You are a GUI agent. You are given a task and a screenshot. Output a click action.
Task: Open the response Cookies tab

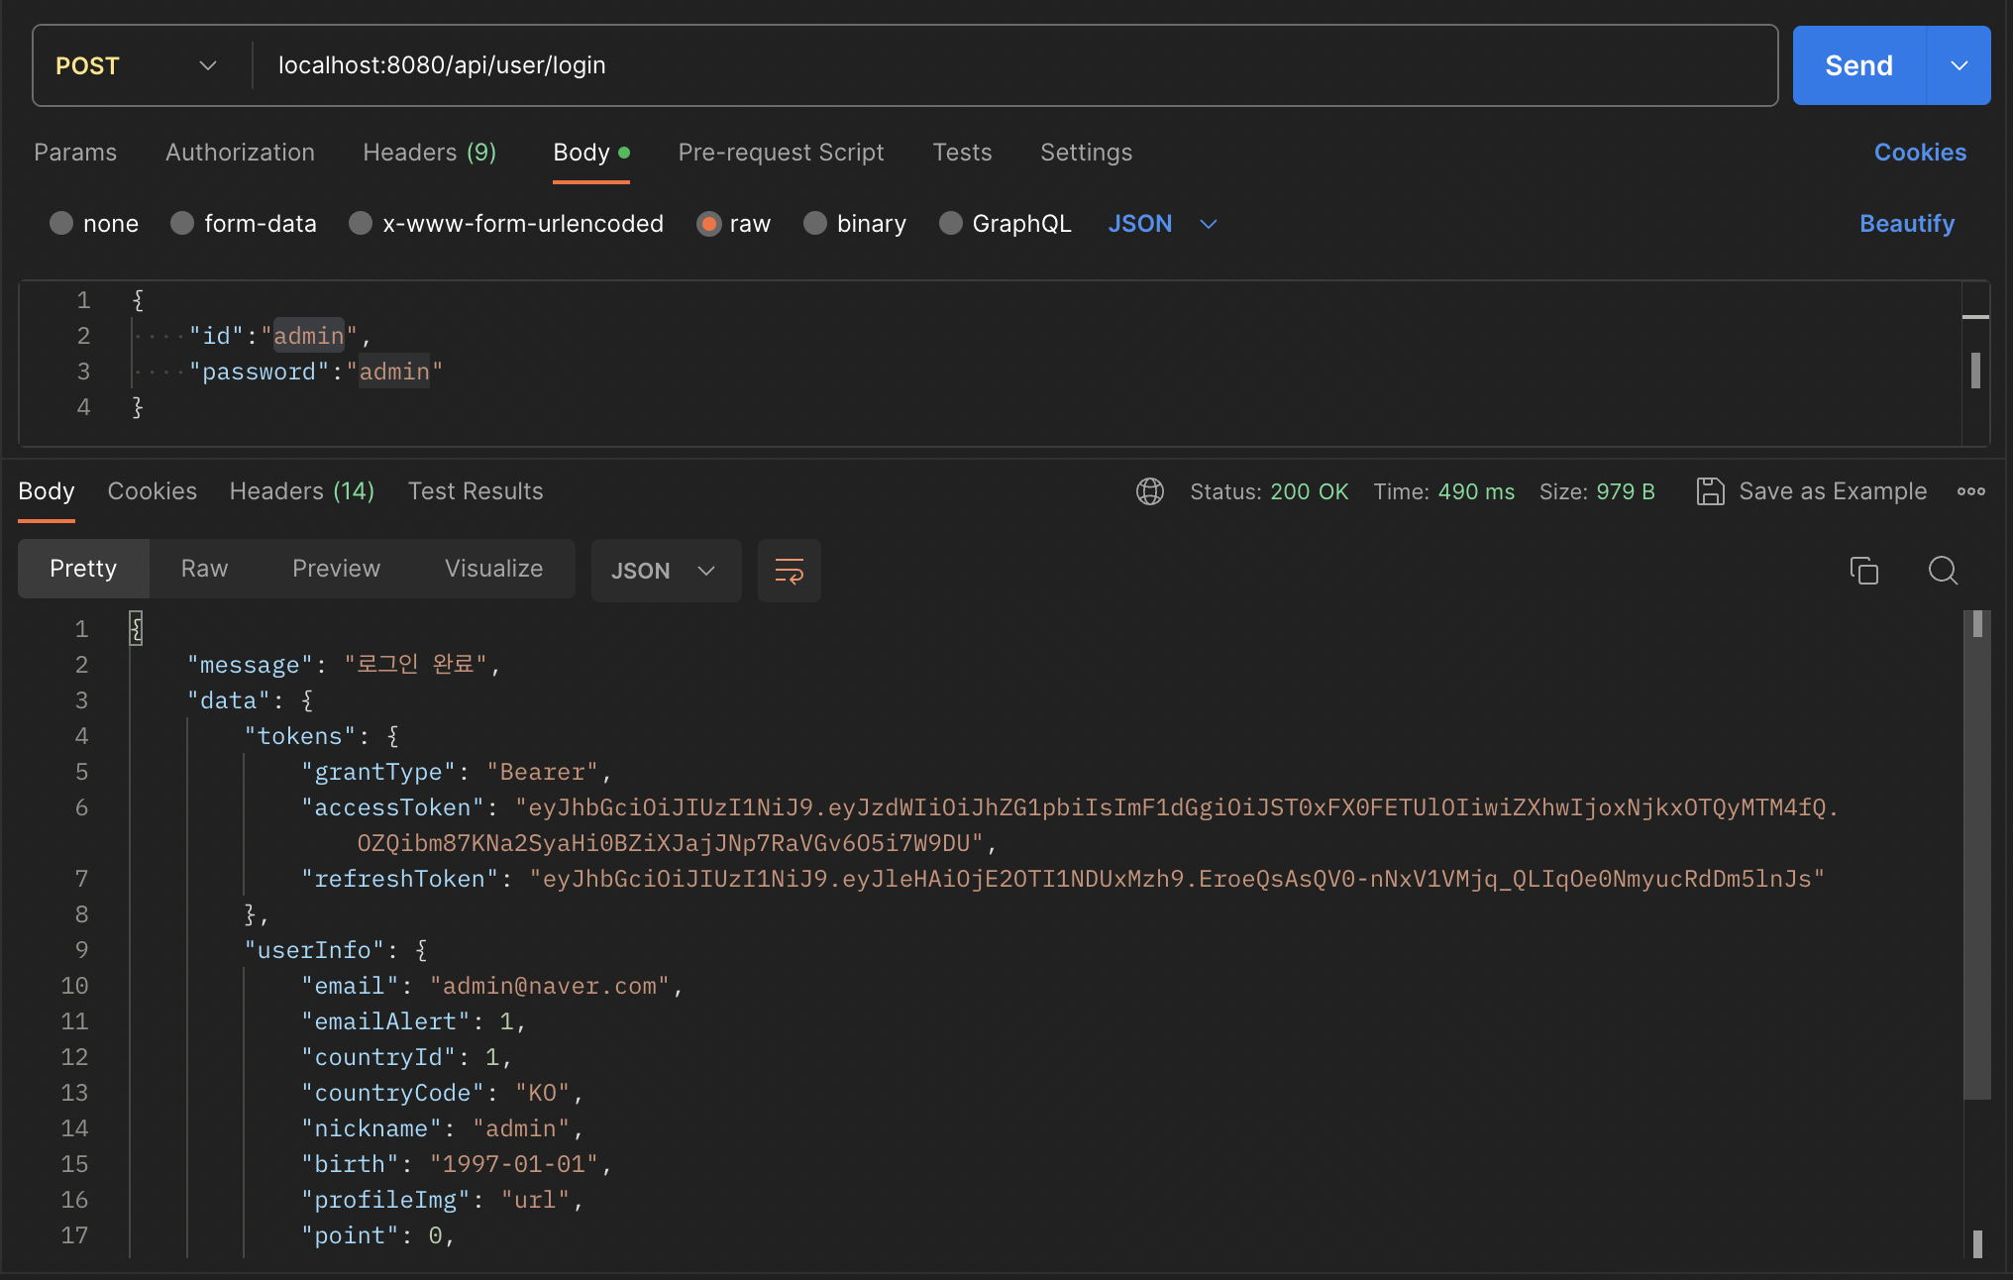click(152, 491)
